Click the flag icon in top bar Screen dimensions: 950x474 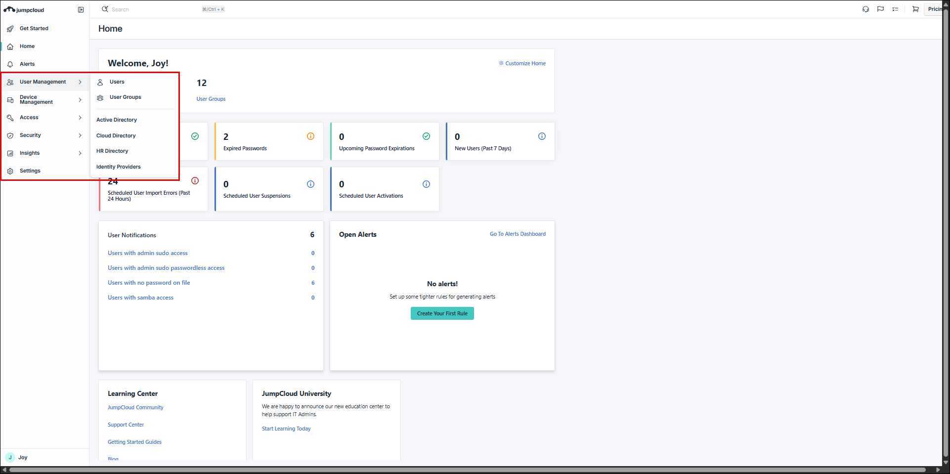[x=880, y=9]
